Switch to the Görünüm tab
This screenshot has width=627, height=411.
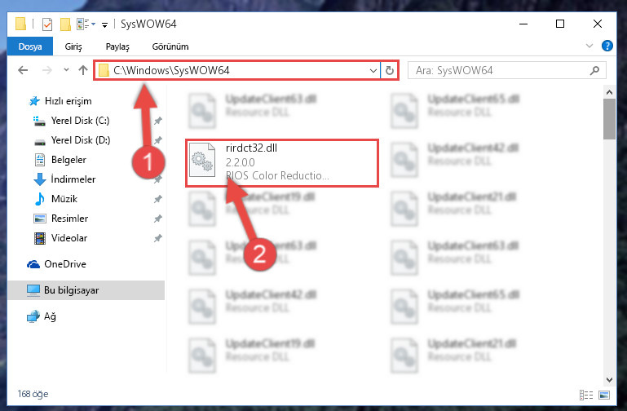coord(170,46)
